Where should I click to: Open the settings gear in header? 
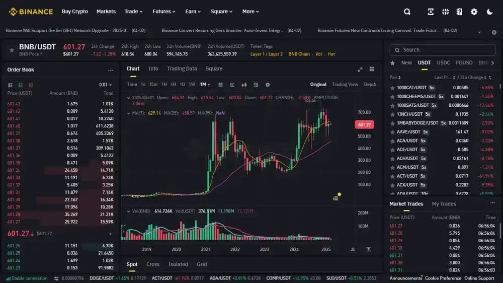tap(474, 12)
